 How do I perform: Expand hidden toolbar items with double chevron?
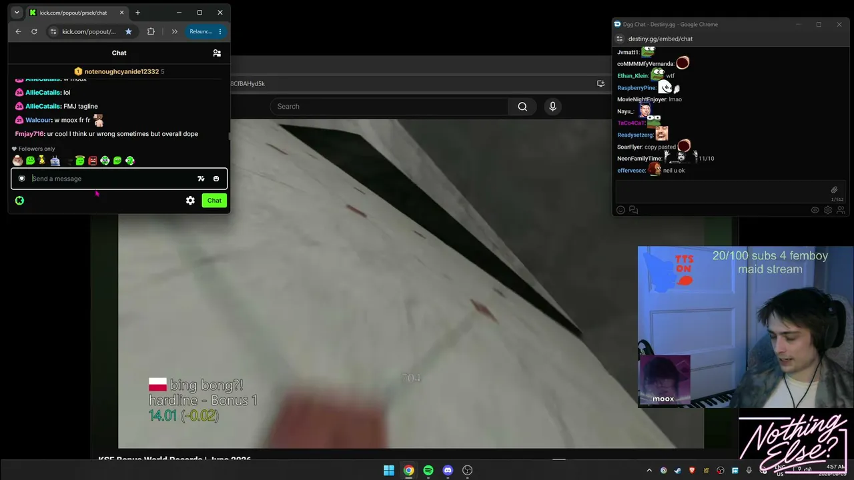tap(174, 31)
